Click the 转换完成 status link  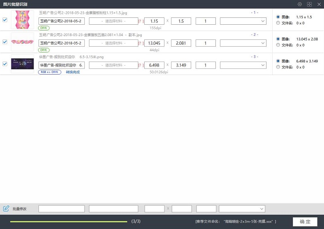click(x=73, y=72)
